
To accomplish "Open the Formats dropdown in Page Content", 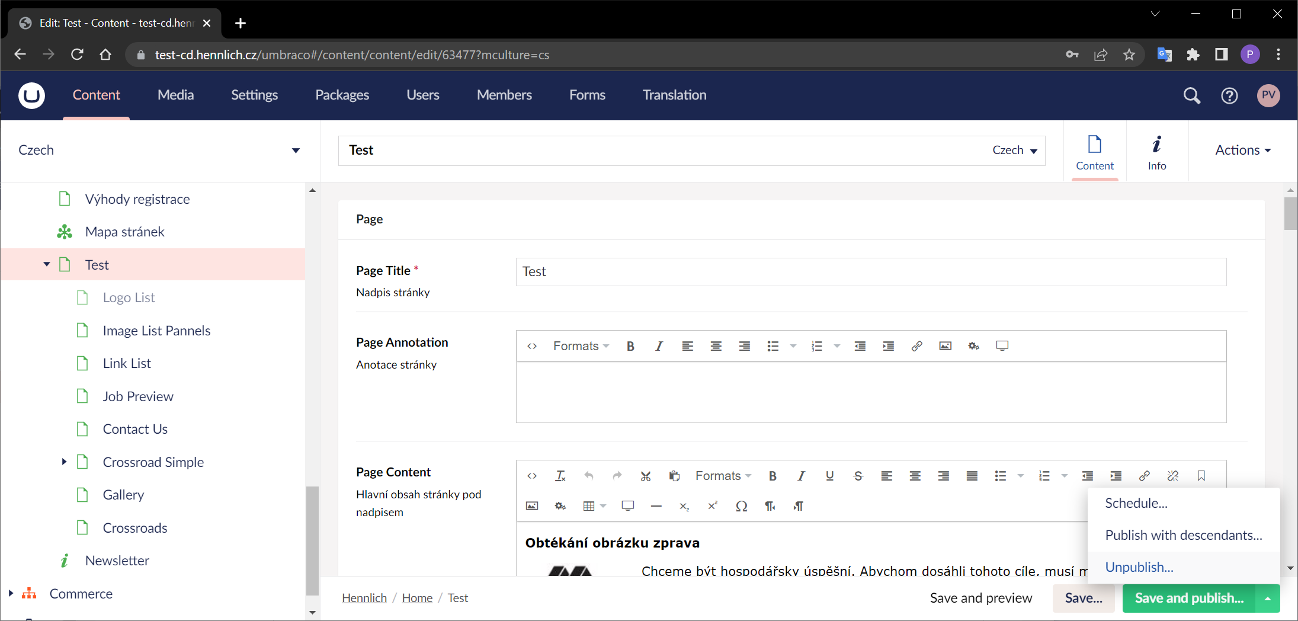I will (x=722, y=476).
